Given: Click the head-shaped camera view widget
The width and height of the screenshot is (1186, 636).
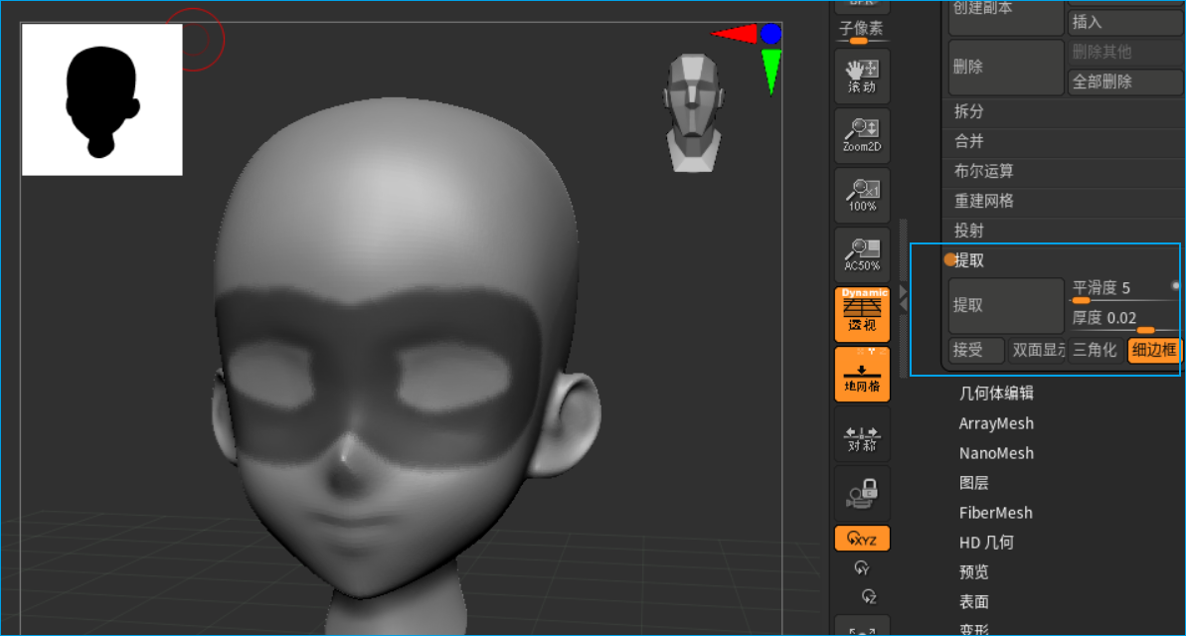Looking at the screenshot, I should click(x=694, y=112).
